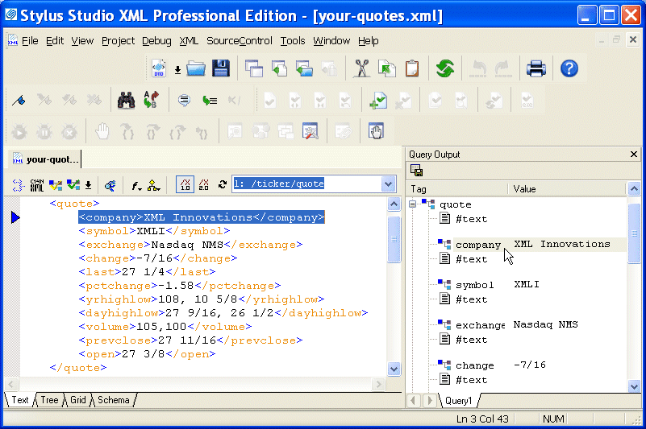
Task: Open a file with the folder icon
Action: (196, 68)
